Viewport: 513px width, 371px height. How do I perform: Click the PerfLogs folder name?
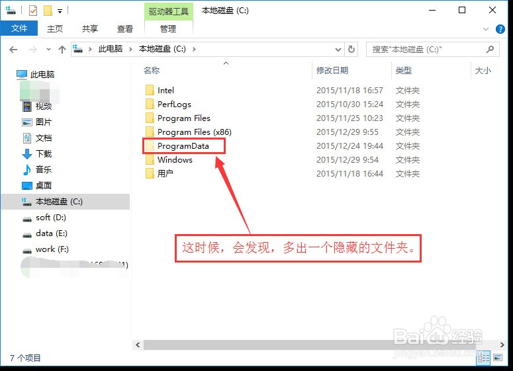click(x=174, y=104)
